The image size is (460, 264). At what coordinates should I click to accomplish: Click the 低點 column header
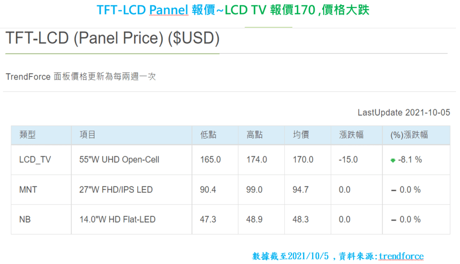[208, 135]
